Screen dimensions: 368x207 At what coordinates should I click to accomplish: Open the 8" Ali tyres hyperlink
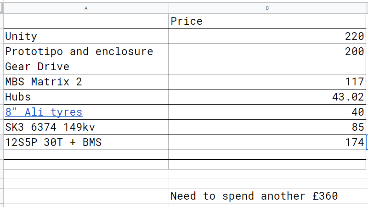(44, 112)
